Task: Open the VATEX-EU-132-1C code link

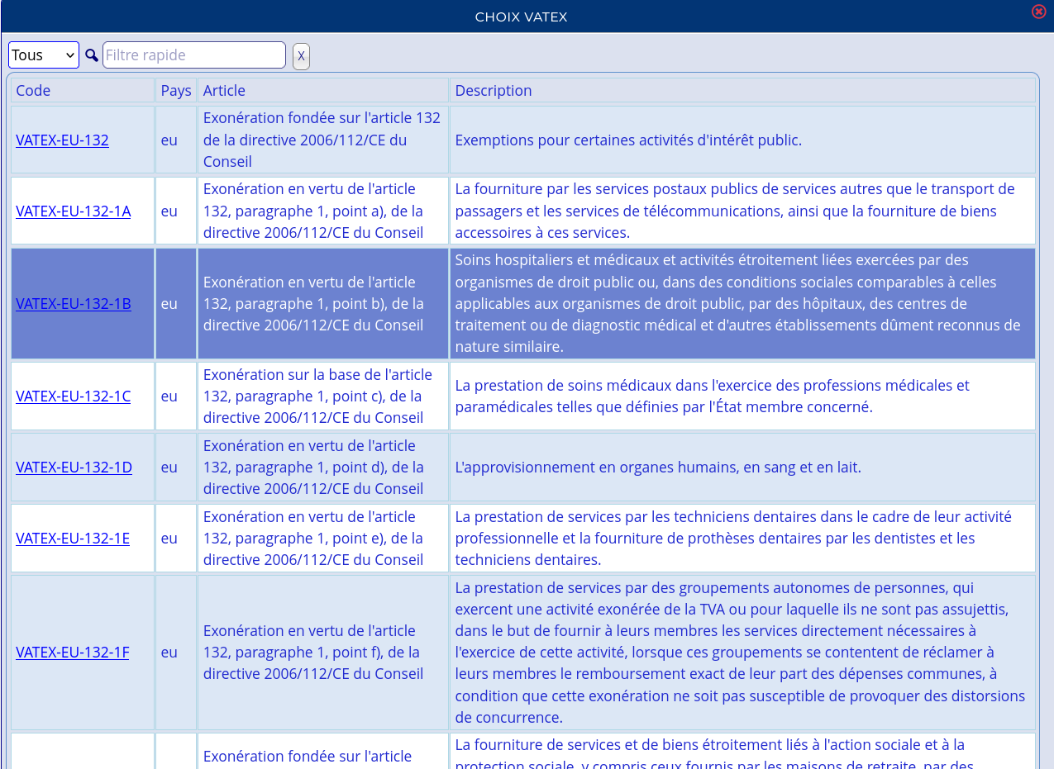Action: click(73, 396)
